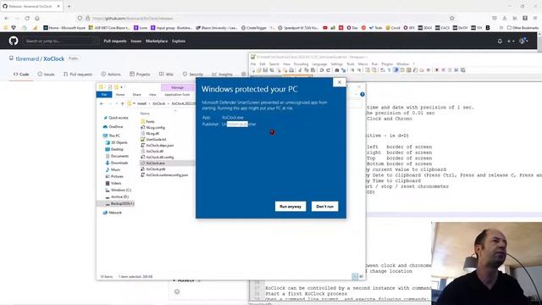
Task: Open GitHub home via Octocat logo
Action: click(14, 41)
